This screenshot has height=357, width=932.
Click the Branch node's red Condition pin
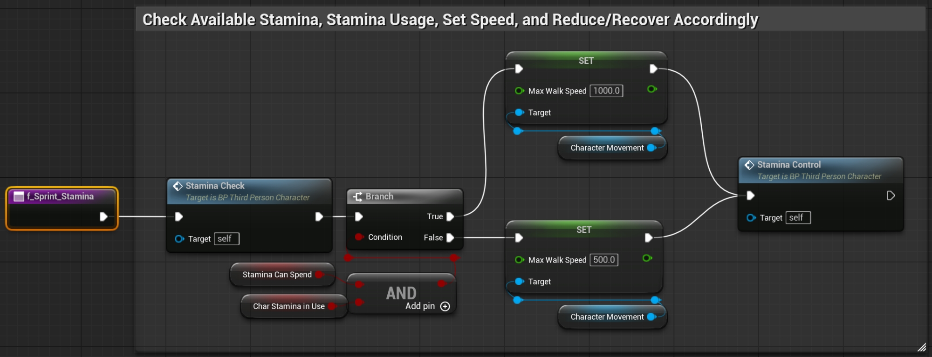[x=359, y=237]
